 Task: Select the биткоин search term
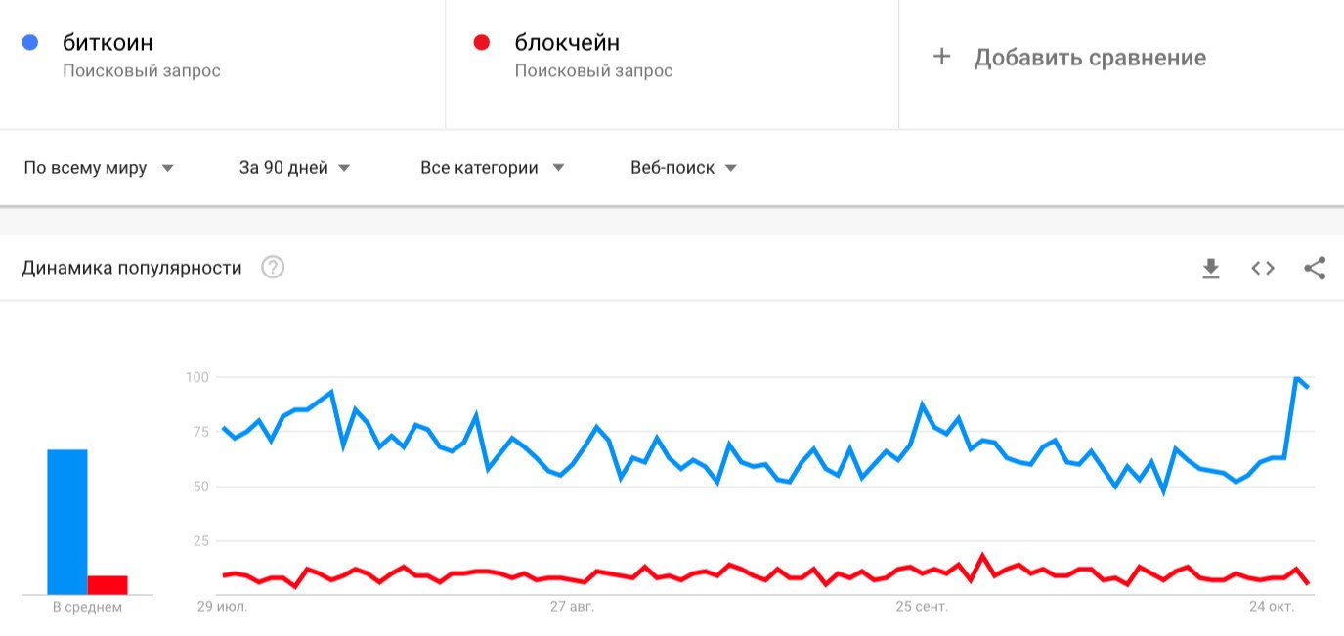108,43
